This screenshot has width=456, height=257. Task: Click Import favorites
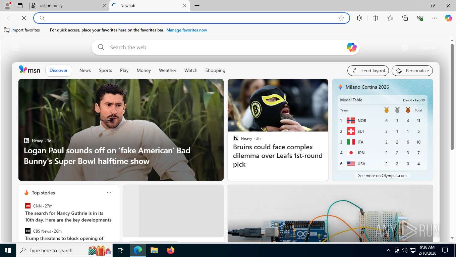[22, 30]
